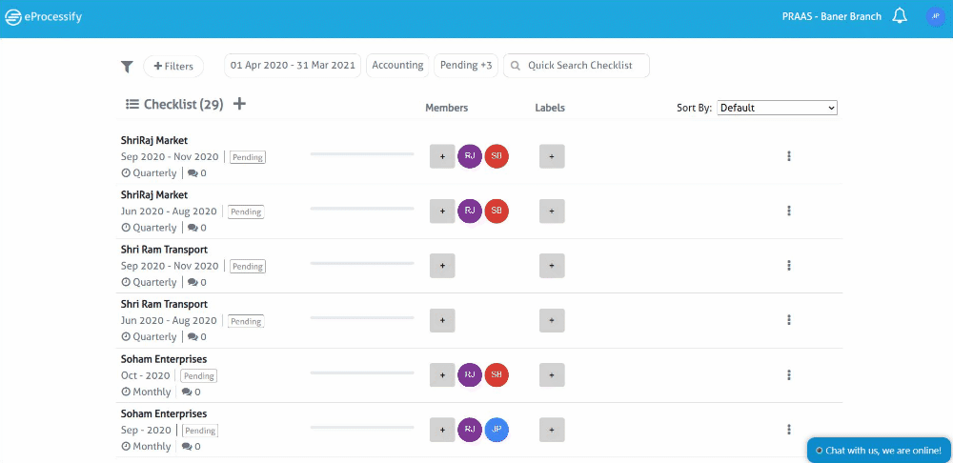Open the Sort By Default dropdown
This screenshot has width=953, height=463.
777,108
